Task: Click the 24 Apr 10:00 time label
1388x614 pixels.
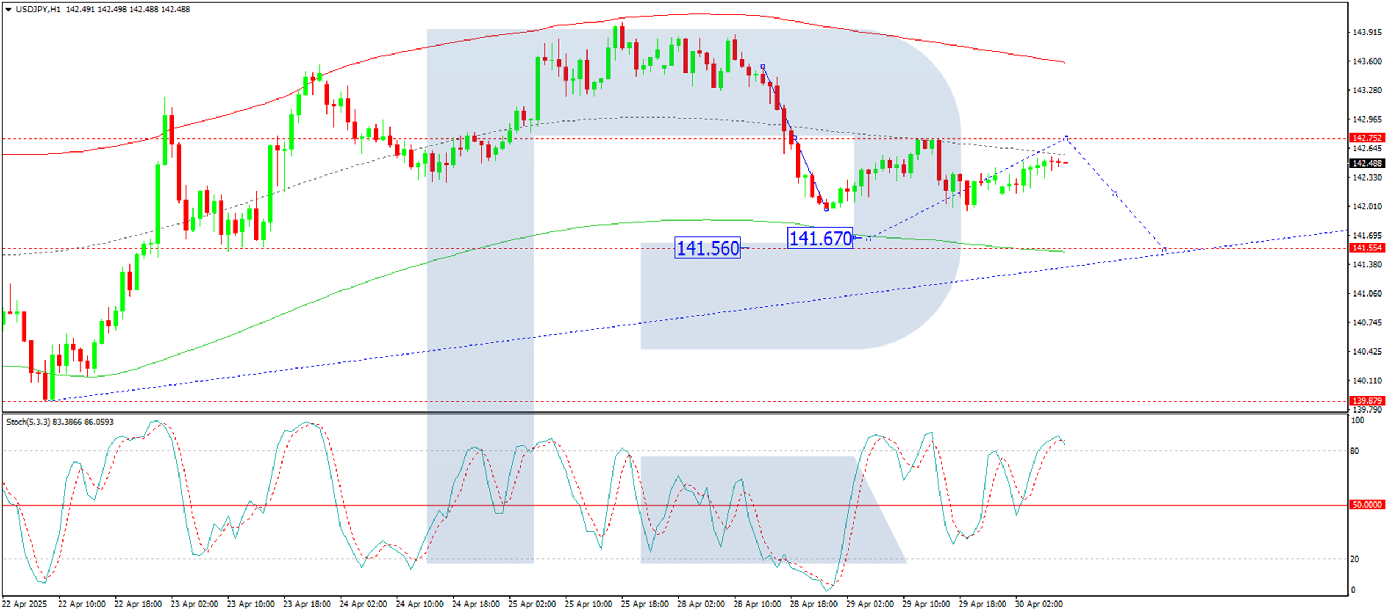Action: click(419, 604)
